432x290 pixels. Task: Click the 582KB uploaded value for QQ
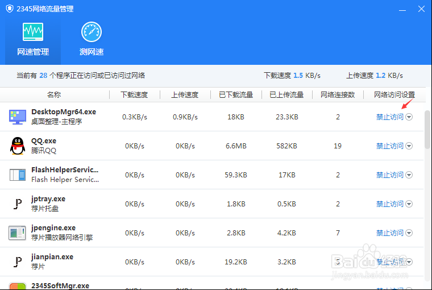coord(286,146)
